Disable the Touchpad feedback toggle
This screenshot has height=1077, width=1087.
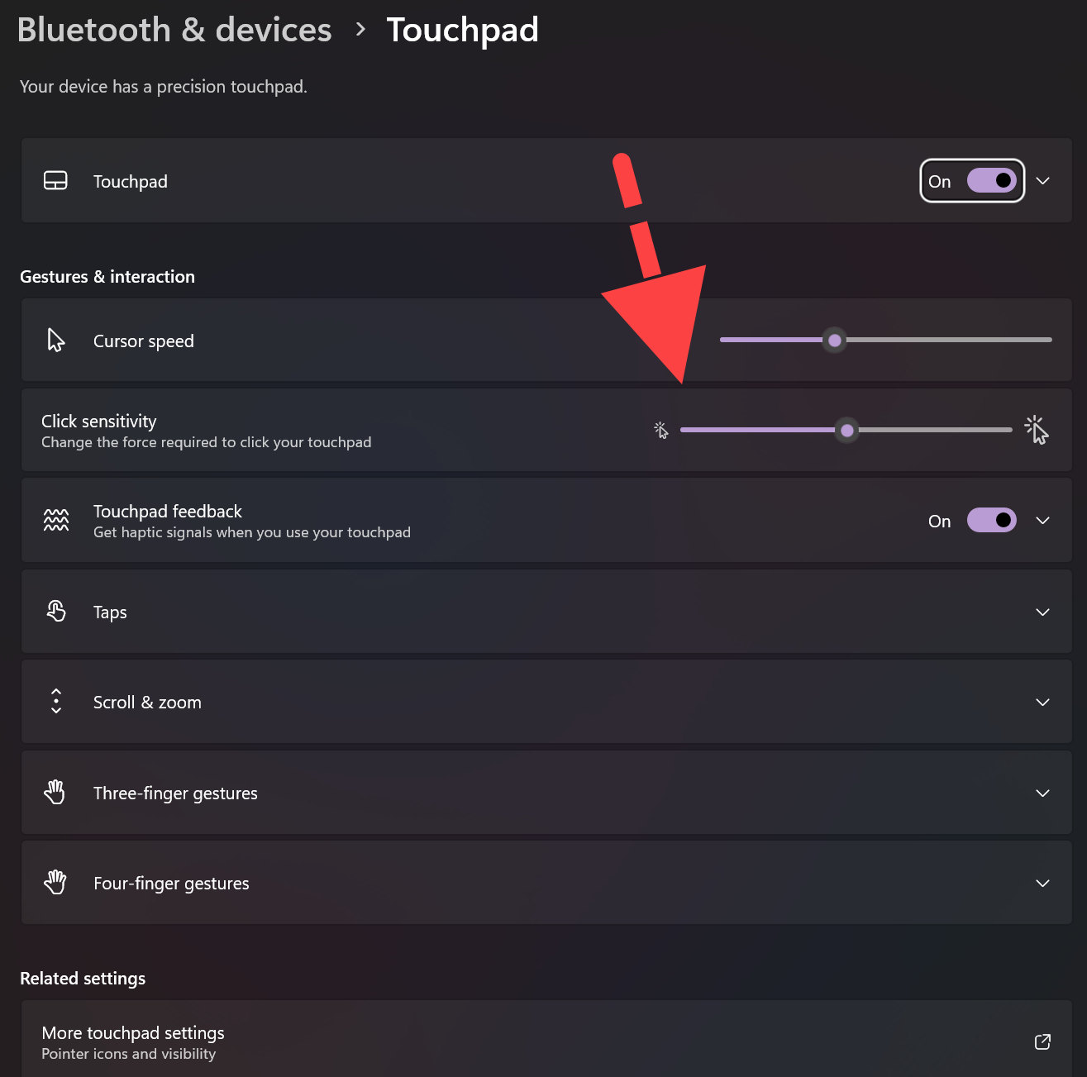992,520
